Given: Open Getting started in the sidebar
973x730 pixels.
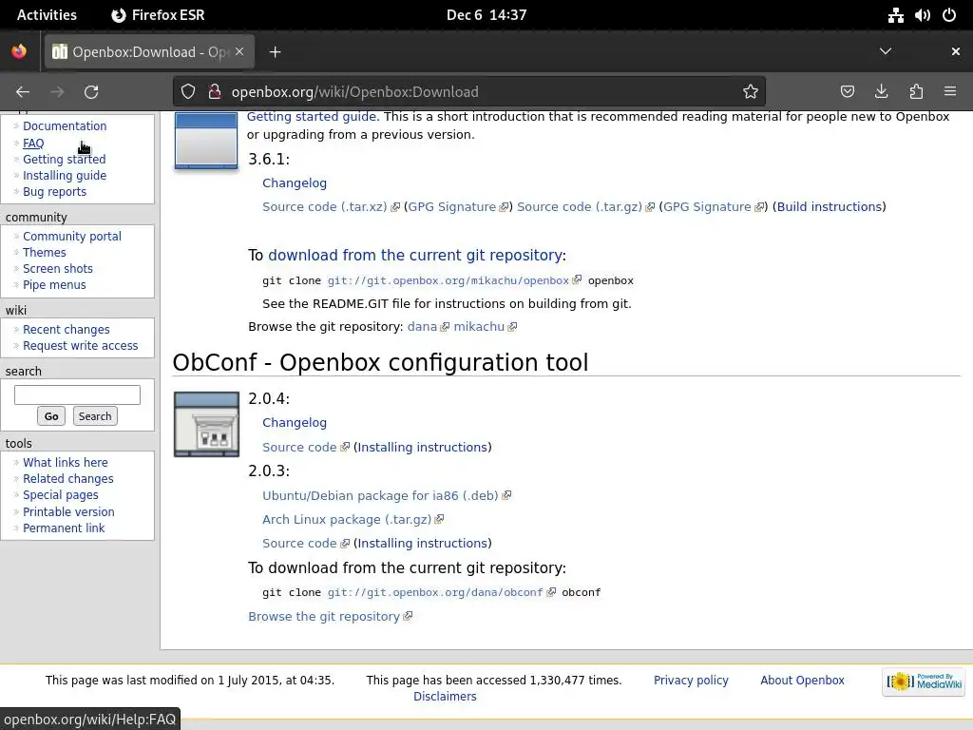Looking at the screenshot, I should coord(65,160).
